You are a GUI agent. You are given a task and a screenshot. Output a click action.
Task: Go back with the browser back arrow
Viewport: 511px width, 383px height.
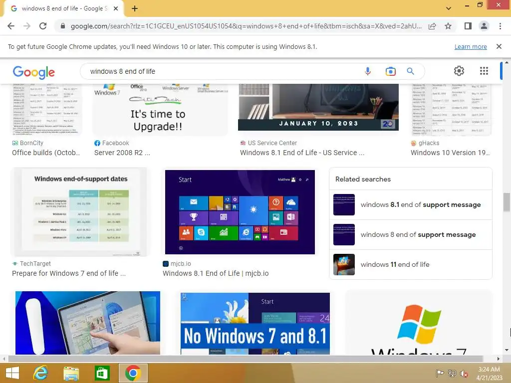(x=11, y=26)
